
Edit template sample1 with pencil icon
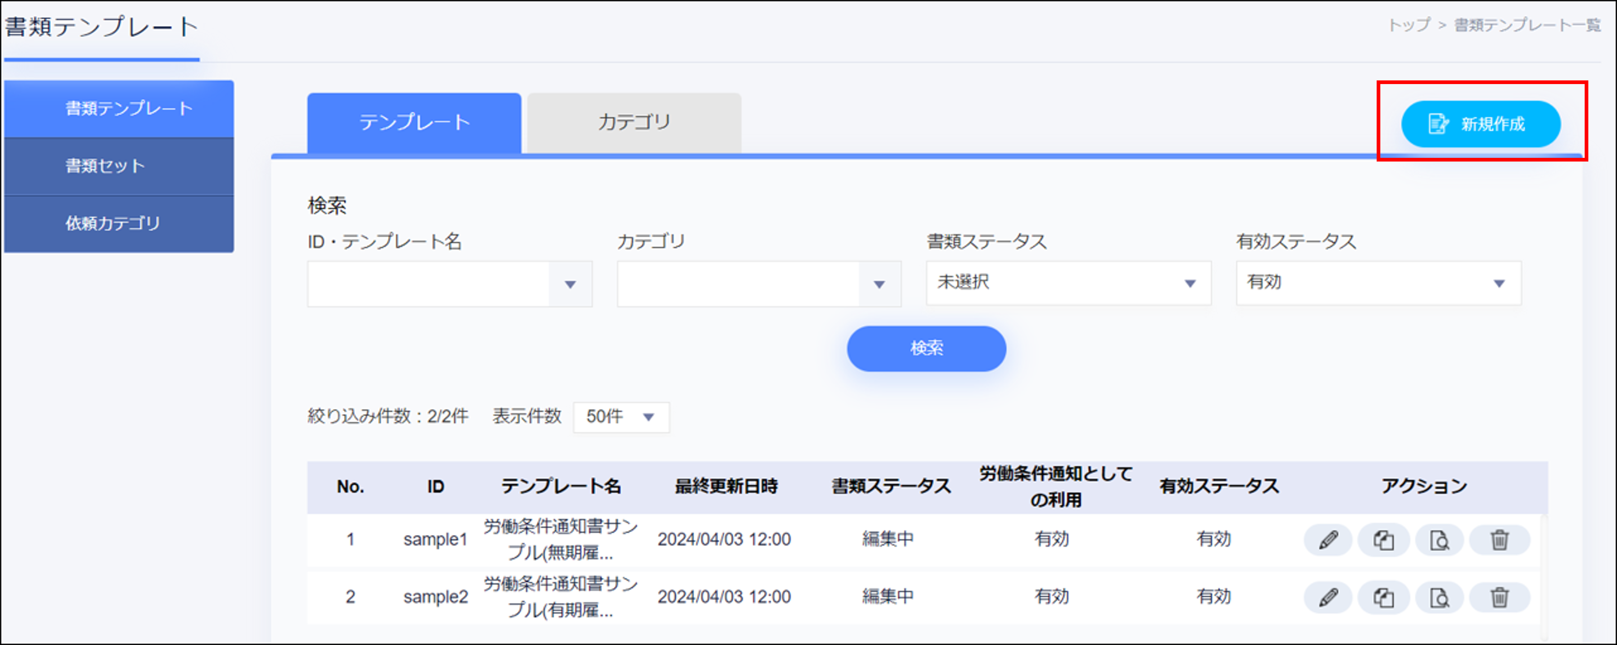(1328, 540)
